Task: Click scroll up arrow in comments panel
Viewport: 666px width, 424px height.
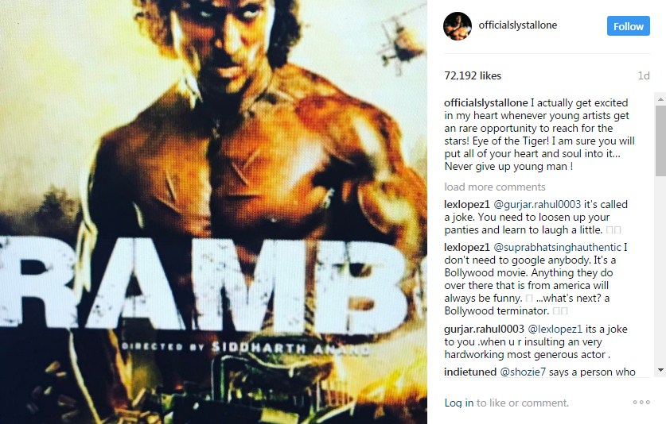Action: pyautogui.click(x=660, y=99)
